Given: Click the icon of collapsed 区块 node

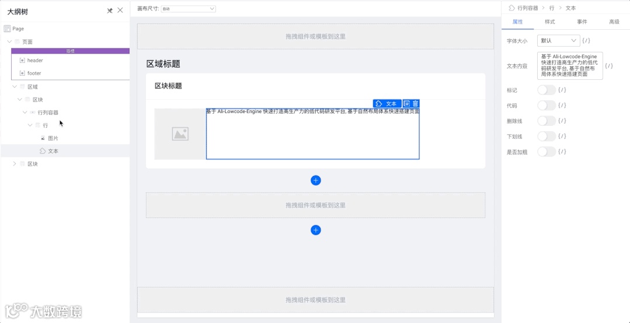Looking at the screenshot, I should tap(22, 164).
